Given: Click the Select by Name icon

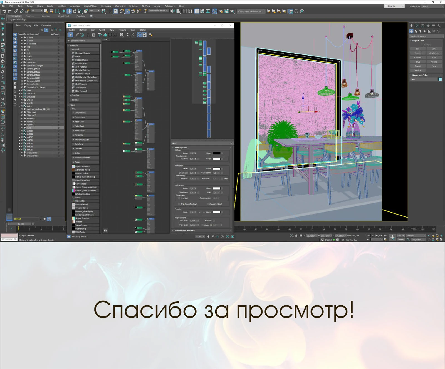Looking at the screenshot, I should [51, 11].
